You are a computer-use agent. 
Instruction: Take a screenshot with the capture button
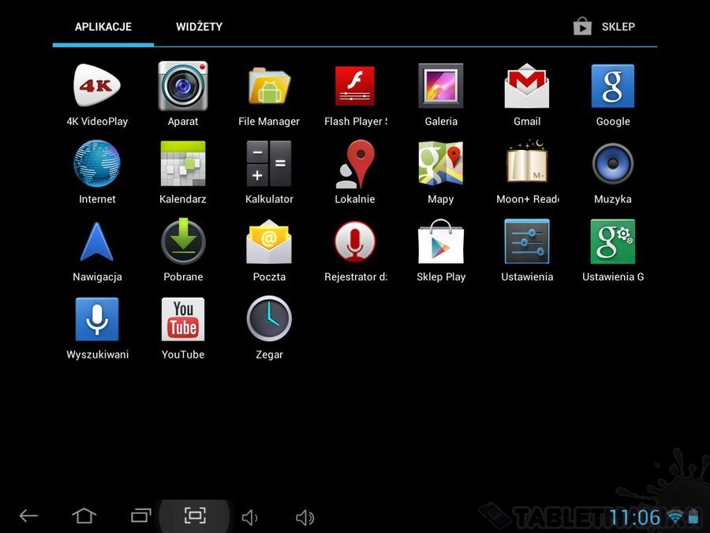(195, 516)
